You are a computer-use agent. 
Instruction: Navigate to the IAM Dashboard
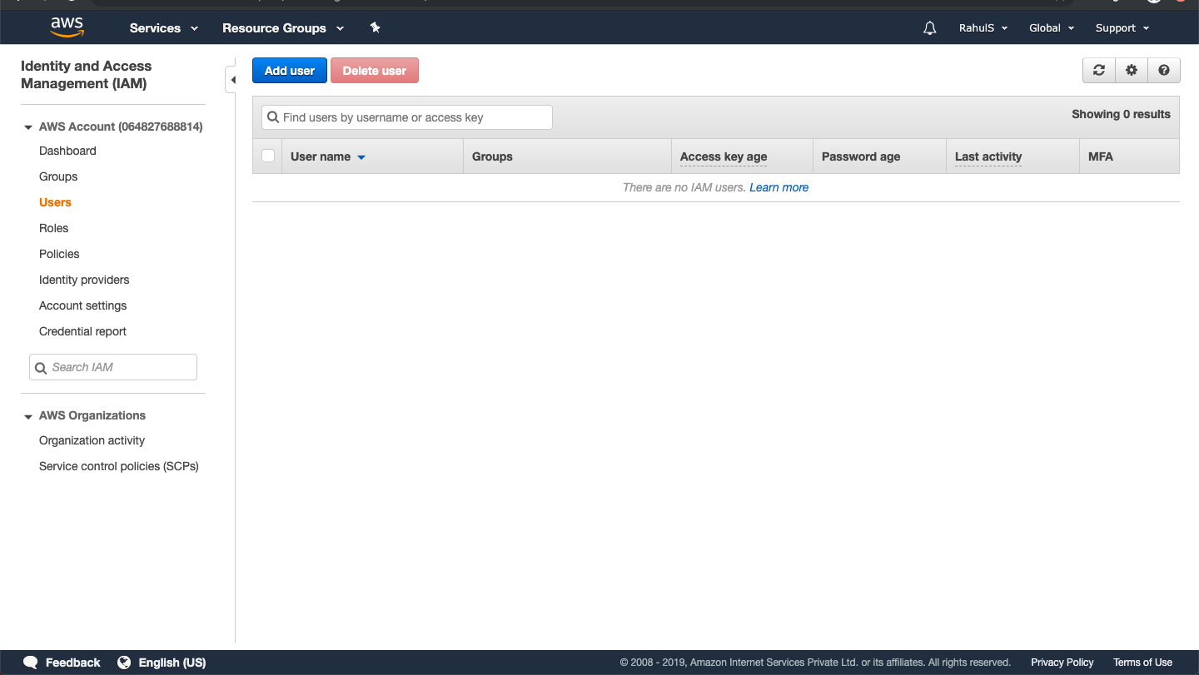(x=67, y=151)
